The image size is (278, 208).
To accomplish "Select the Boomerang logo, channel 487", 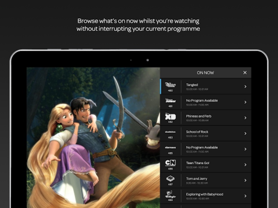I will tap(170, 179).
